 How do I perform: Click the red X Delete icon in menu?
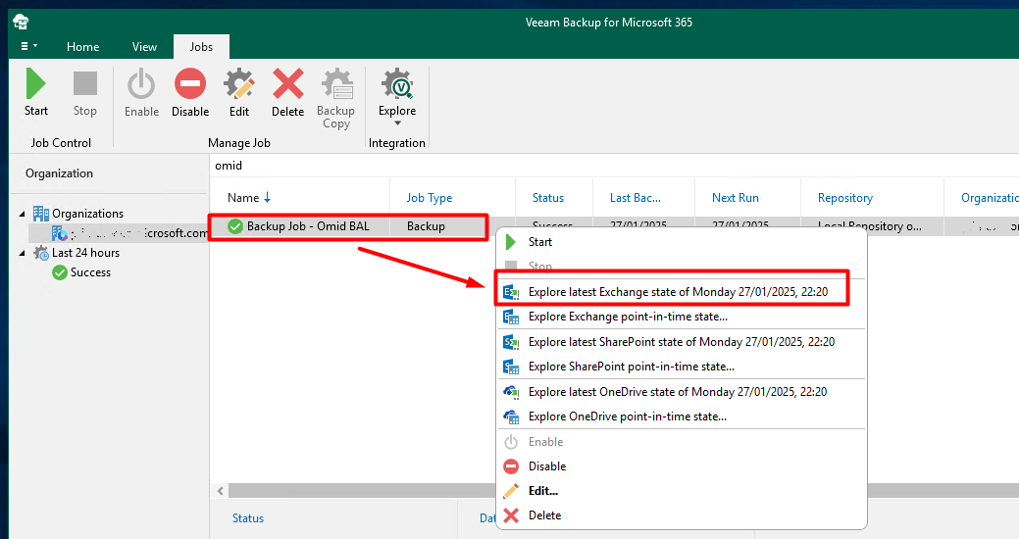[x=511, y=515]
